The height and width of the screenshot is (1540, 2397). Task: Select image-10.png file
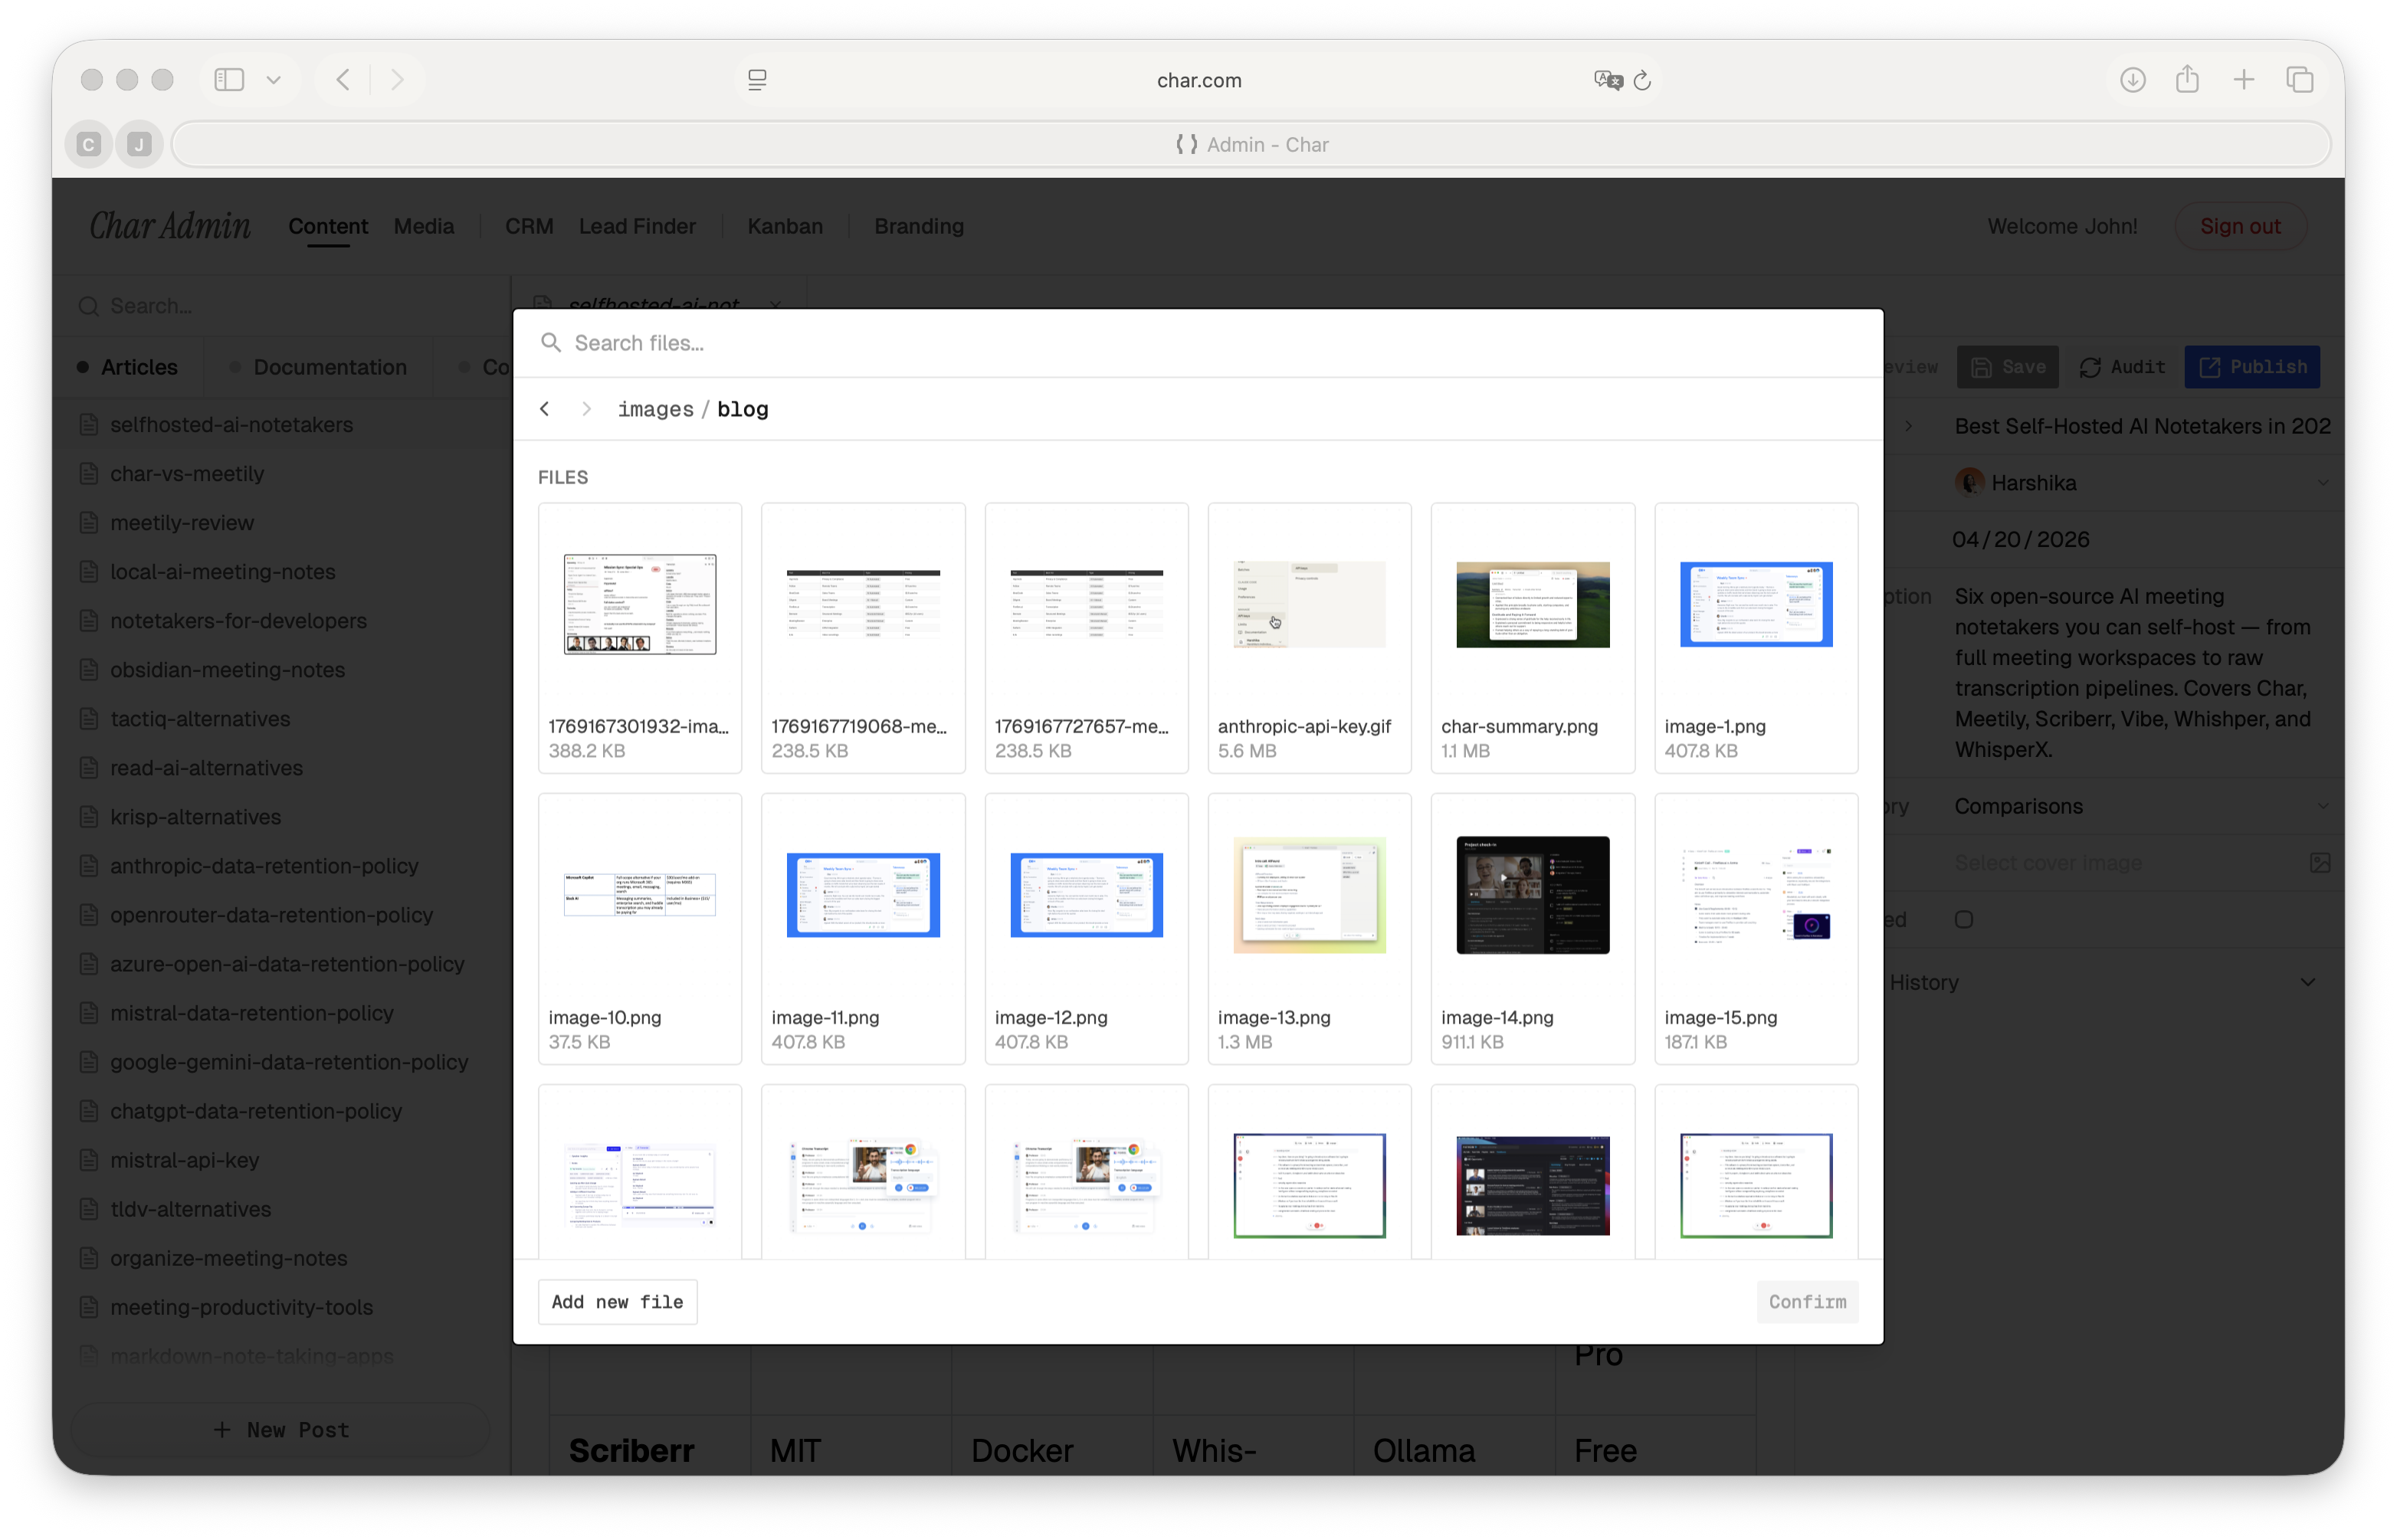(x=640, y=929)
